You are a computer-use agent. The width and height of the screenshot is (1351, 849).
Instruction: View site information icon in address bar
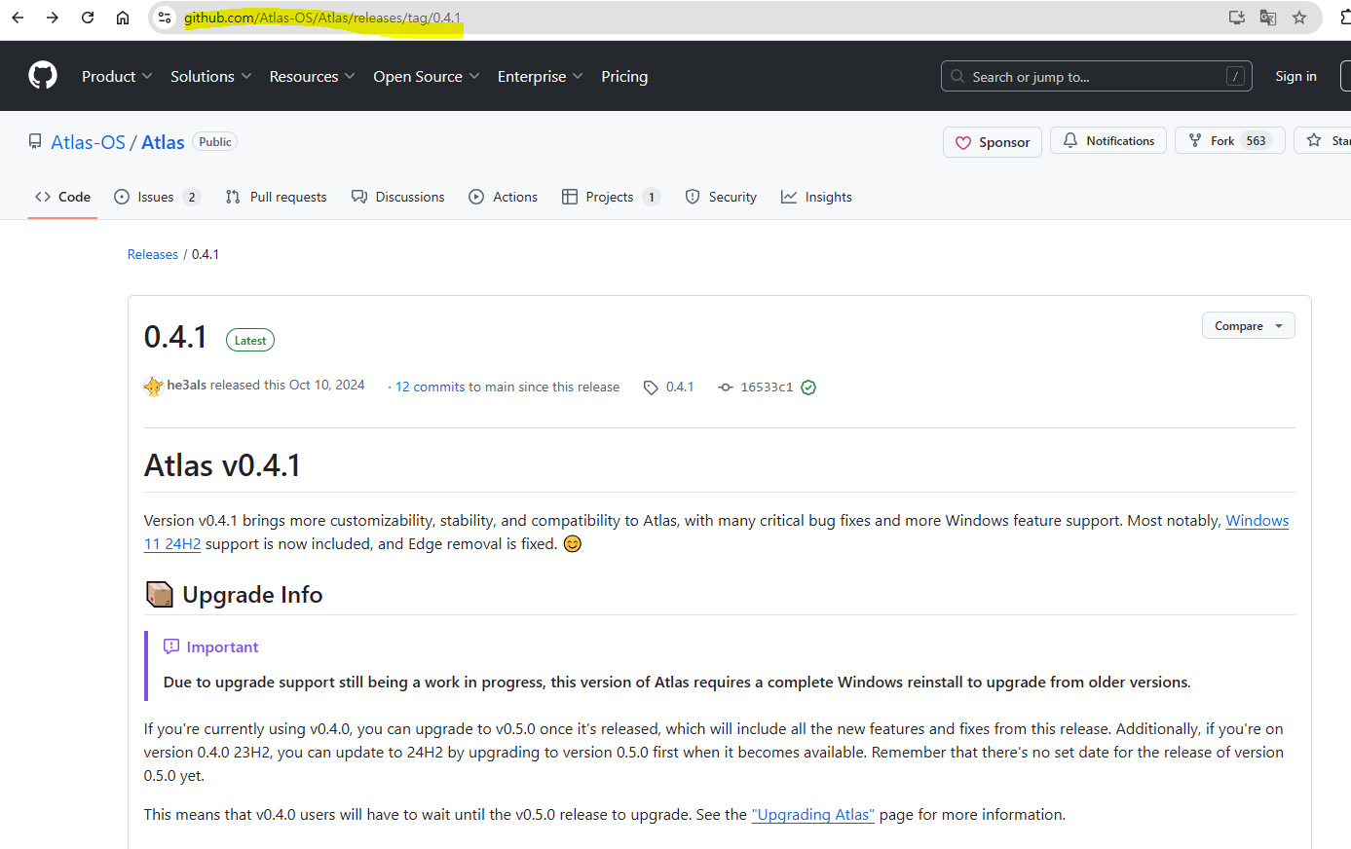165,18
